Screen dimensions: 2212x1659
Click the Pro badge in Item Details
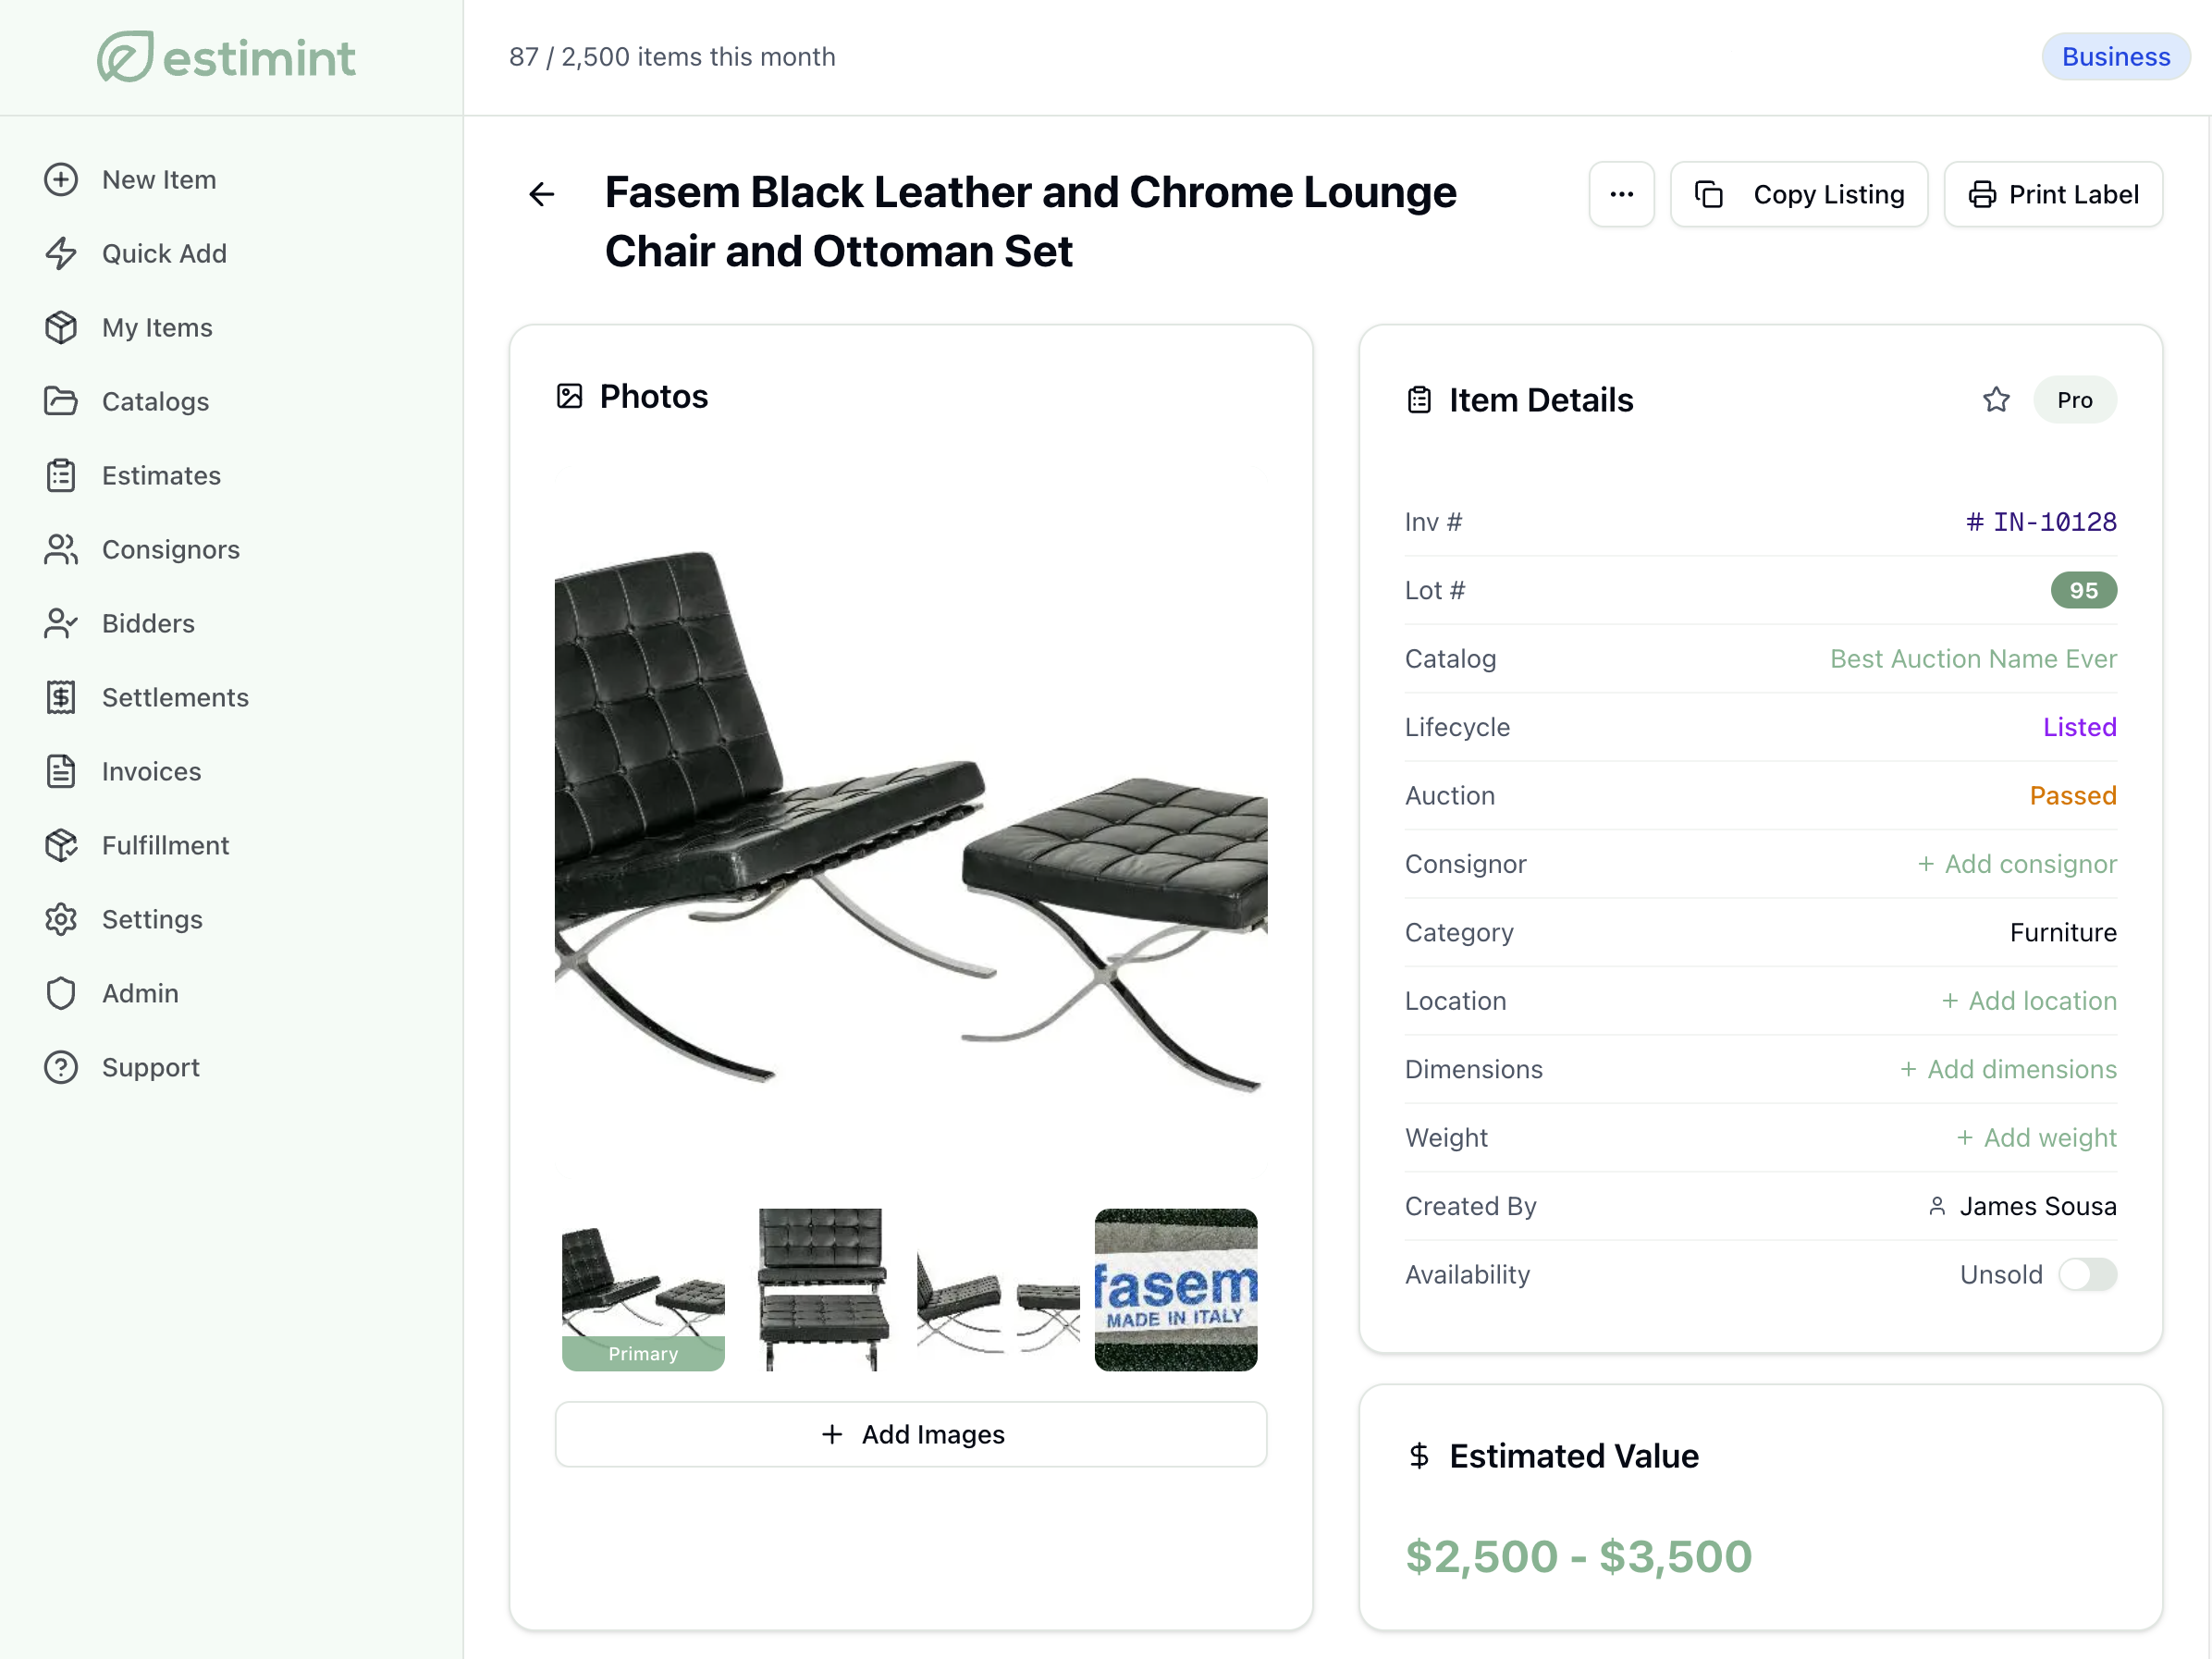coord(2074,400)
